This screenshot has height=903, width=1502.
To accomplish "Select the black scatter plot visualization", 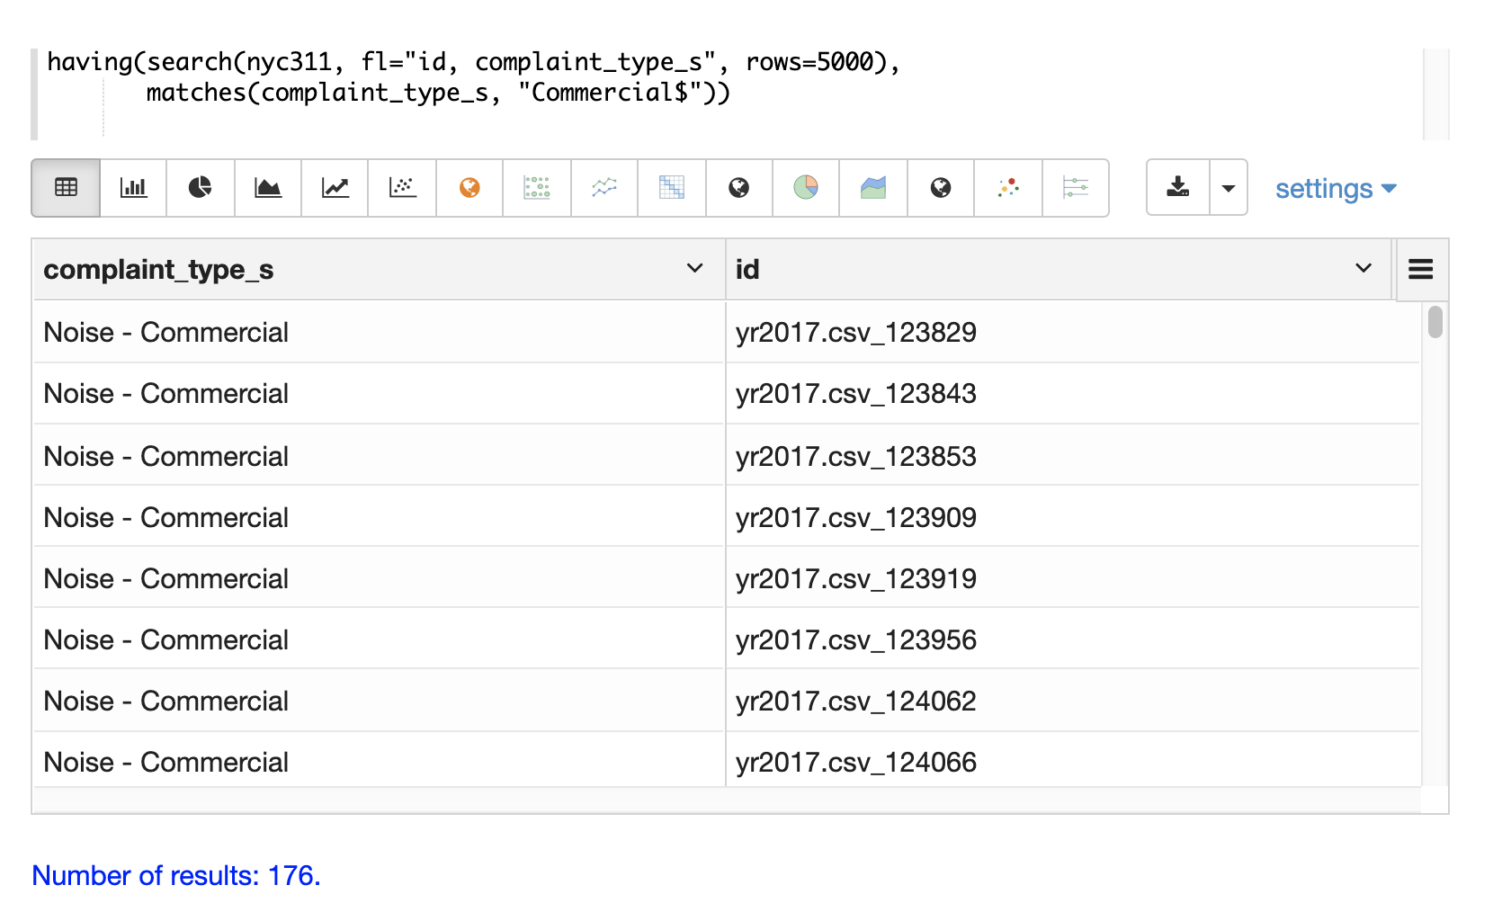I will coord(402,188).
